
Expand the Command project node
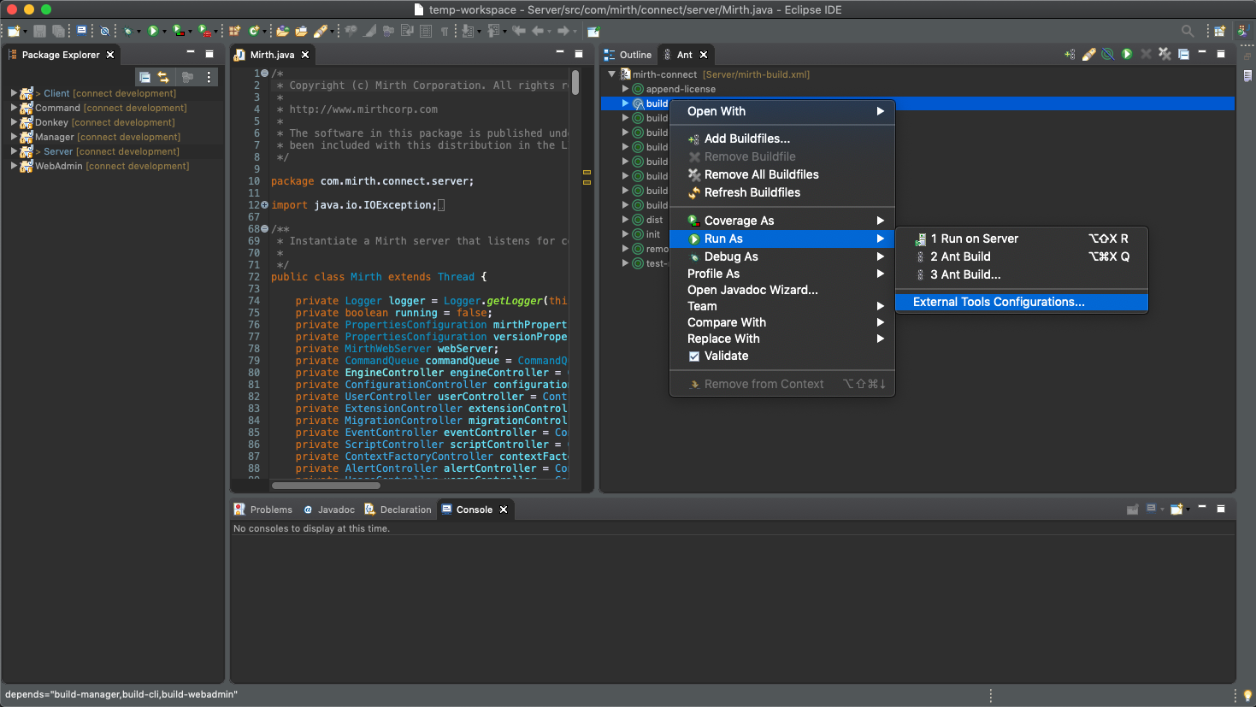pos(14,108)
